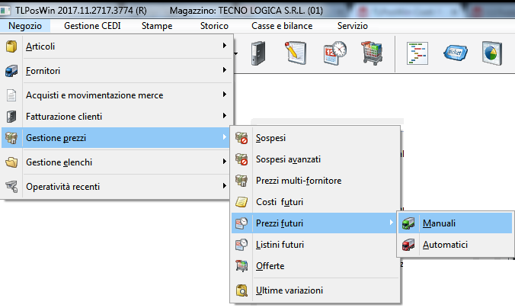Screen dimensions: 515x308
Task: Click the Gestione prezzi package icon
Action: click(11, 138)
